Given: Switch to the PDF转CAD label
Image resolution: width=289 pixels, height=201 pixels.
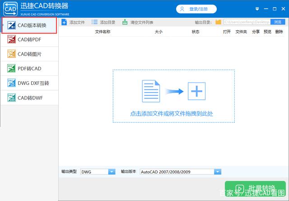Looking at the screenshot, I should click(x=29, y=69).
